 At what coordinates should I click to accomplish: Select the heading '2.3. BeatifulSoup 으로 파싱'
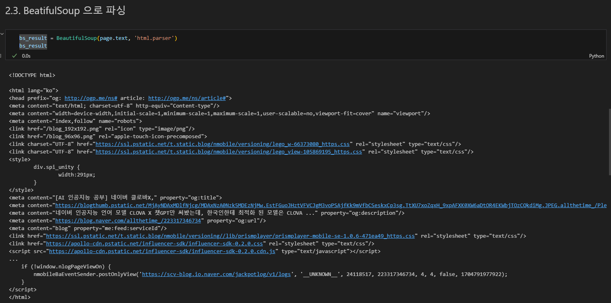[66, 11]
